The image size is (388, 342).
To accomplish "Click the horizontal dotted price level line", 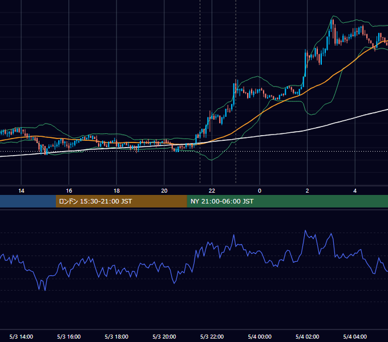I will click(194, 151).
